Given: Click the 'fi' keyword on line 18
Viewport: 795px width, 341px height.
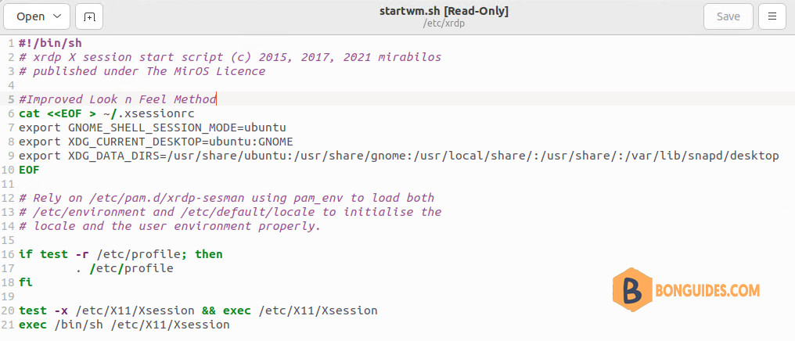Looking at the screenshot, I should 25,282.
